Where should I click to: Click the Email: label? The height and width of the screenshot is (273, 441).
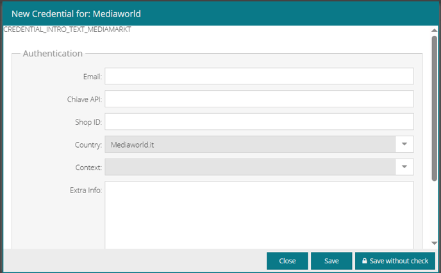click(x=92, y=77)
